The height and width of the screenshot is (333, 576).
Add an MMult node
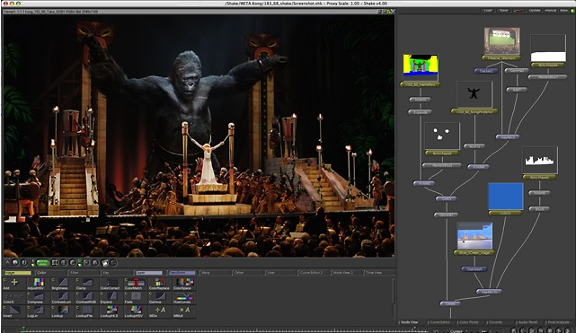point(185,311)
